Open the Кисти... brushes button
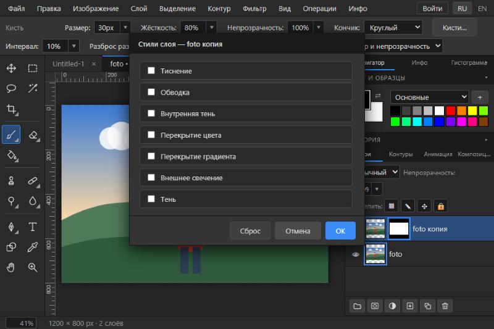The width and height of the screenshot is (494, 329). [x=454, y=28]
